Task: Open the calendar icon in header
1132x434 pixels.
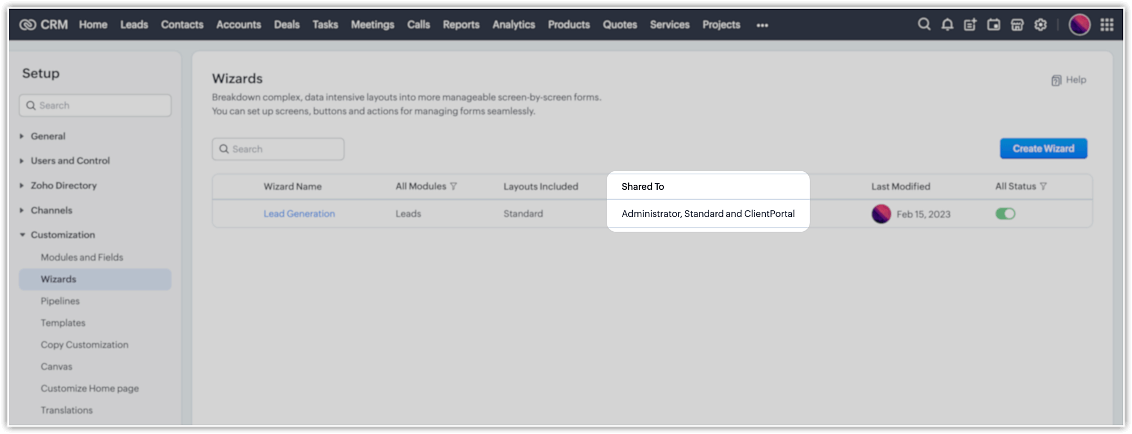Action: tap(993, 24)
